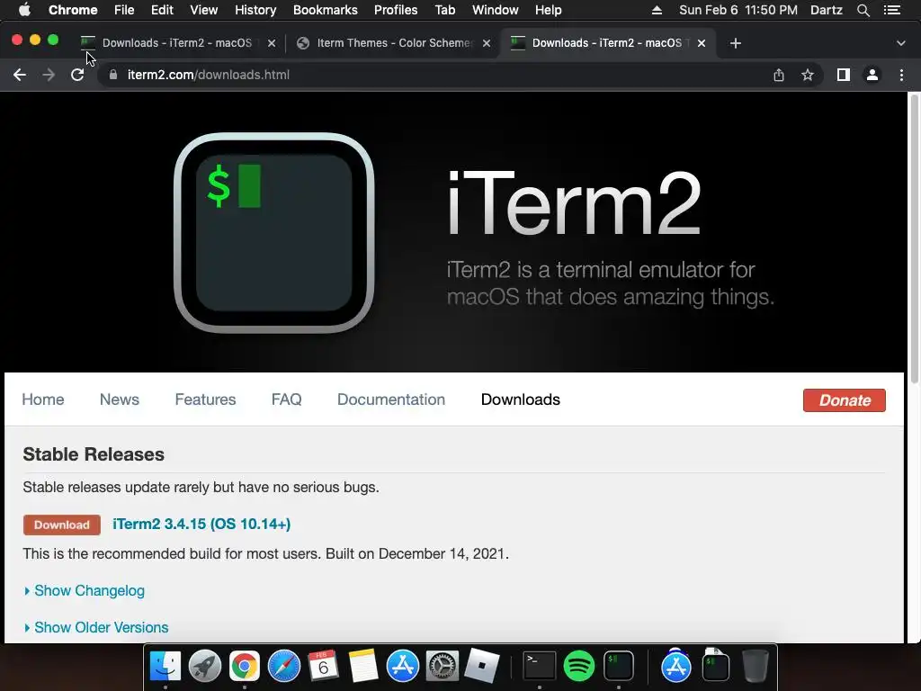Open Launchpad from the Dock
The image size is (921, 691).
205,666
